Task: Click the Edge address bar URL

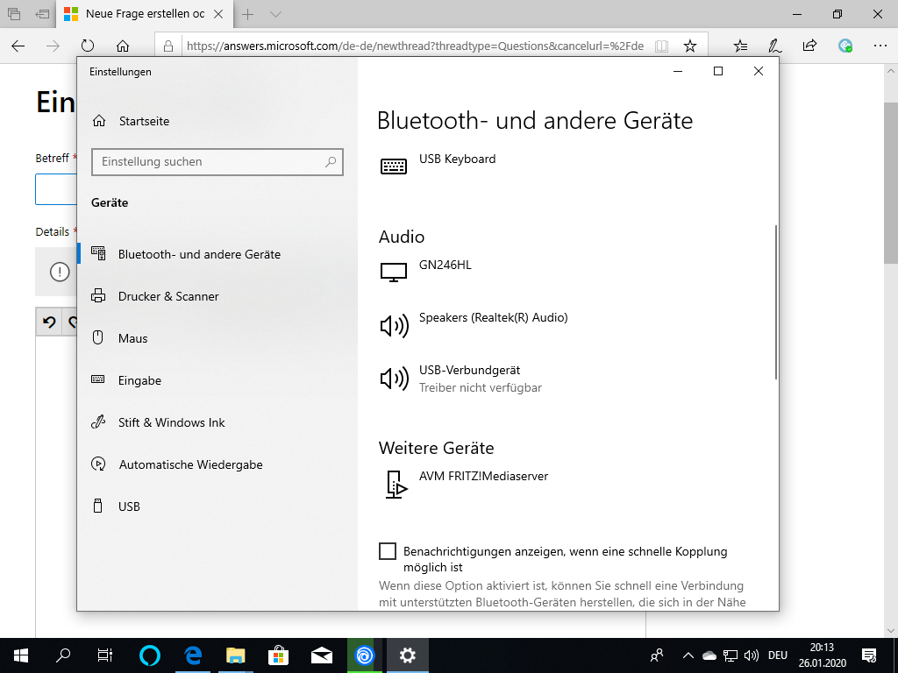Action: 415,46
